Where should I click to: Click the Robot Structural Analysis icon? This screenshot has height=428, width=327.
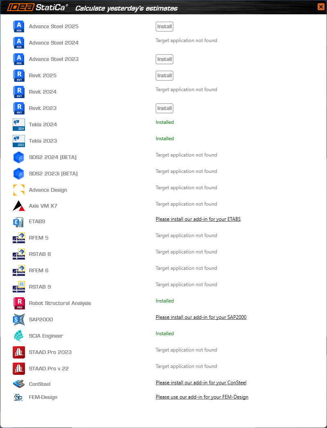pos(19,303)
